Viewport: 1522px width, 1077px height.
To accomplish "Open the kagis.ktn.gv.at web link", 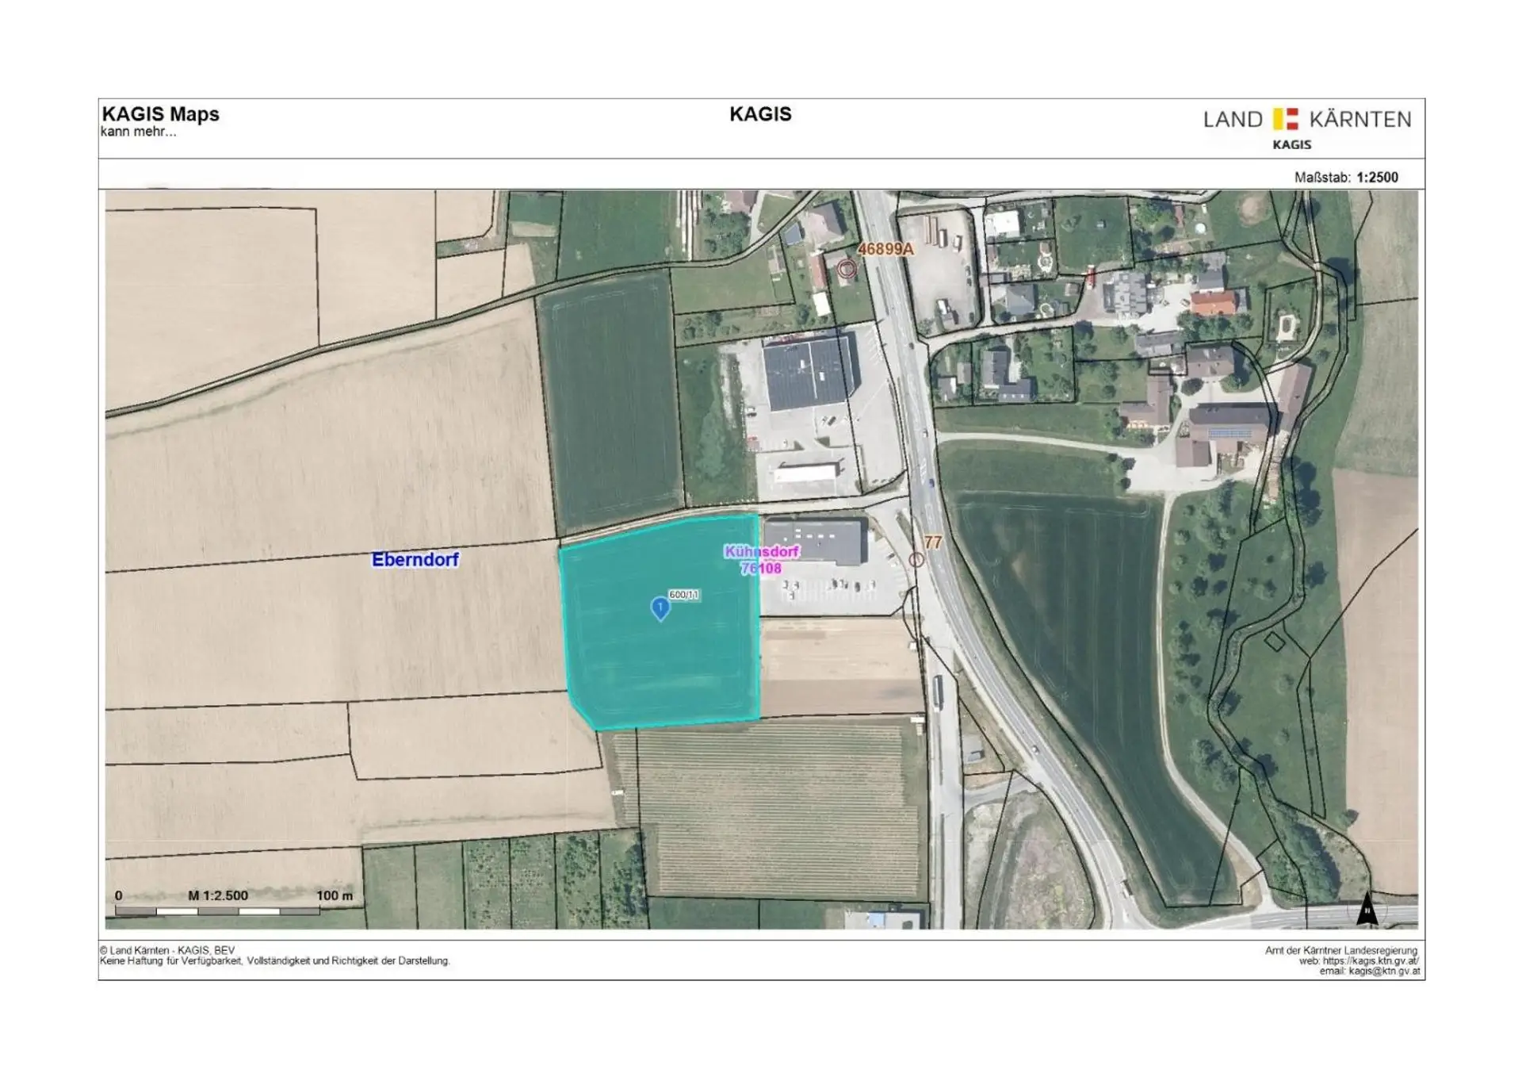I will pos(1370,960).
